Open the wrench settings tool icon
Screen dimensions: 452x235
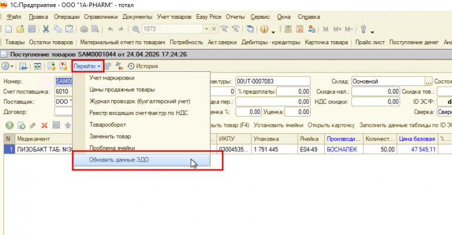point(364,29)
